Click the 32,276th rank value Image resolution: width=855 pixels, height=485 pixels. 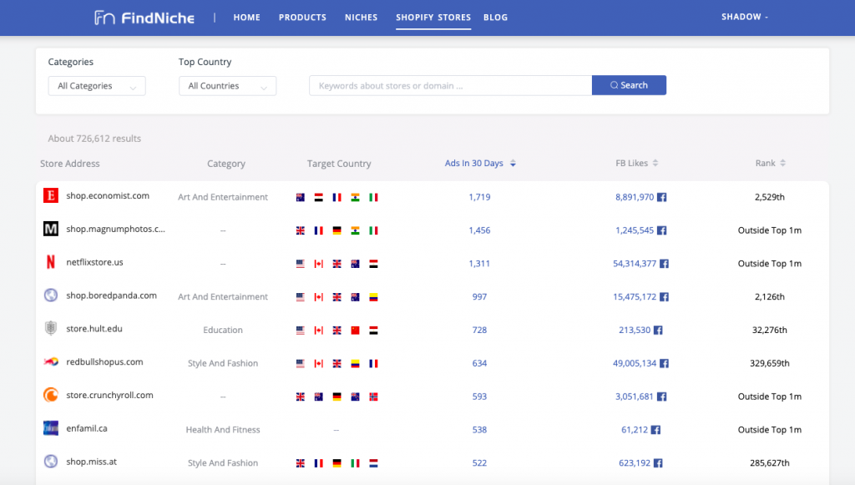(x=769, y=331)
